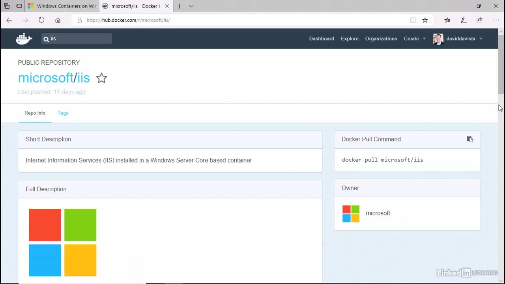
Task: Click the Docker Hub search field
Action: click(77, 39)
